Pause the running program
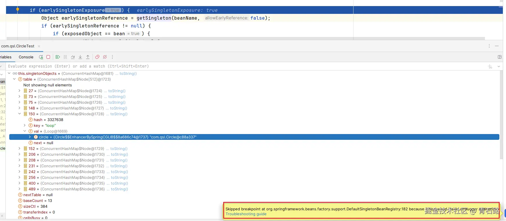This screenshot has height=221, width=506. point(65,57)
